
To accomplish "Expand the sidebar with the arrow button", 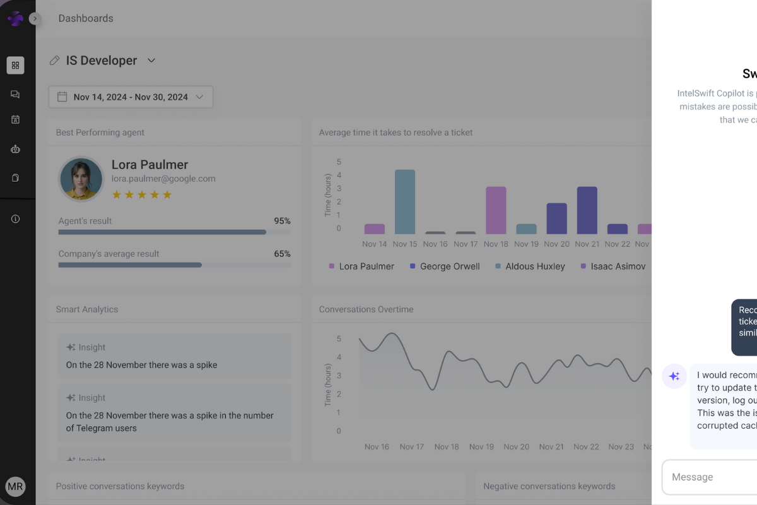I will [35, 19].
